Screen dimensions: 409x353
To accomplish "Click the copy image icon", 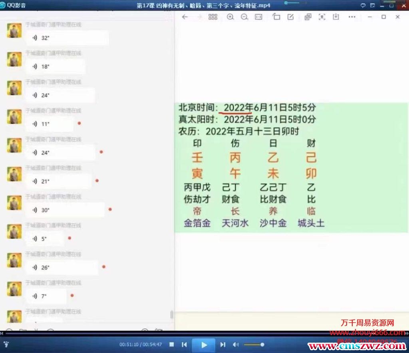I will [308, 17].
